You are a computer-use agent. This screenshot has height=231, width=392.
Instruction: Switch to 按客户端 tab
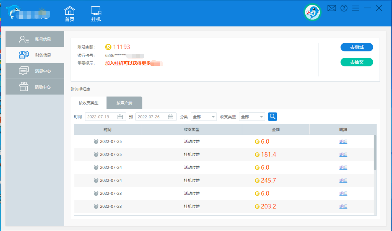124,103
